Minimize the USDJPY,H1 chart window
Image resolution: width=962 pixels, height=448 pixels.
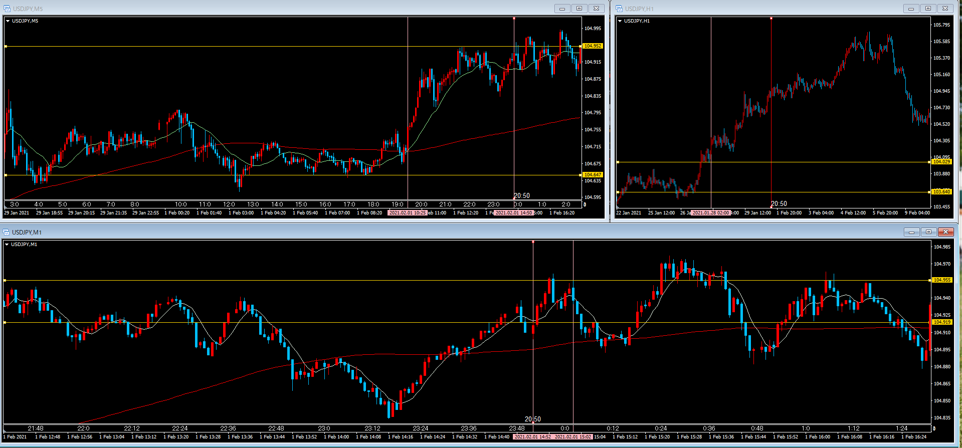[x=911, y=9]
